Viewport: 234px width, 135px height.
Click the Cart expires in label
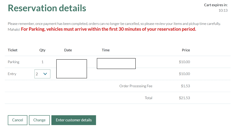click(x=216, y=5)
